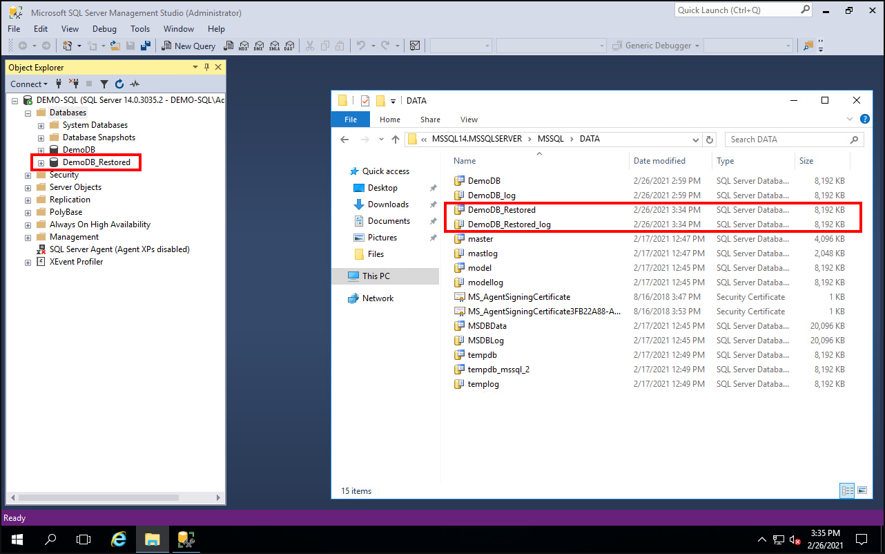Click Object Explorer's activity monitor pulse icon
The height and width of the screenshot is (554, 885).
tap(135, 84)
